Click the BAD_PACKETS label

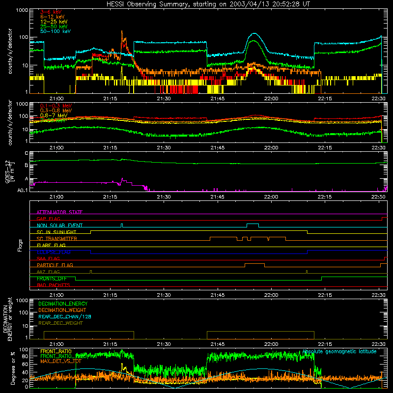pyautogui.click(x=54, y=285)
